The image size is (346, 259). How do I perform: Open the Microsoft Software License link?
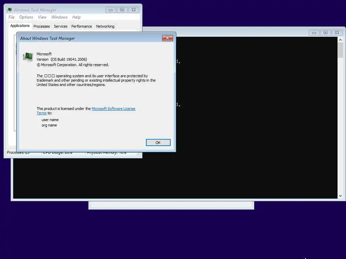click(114, 109)
